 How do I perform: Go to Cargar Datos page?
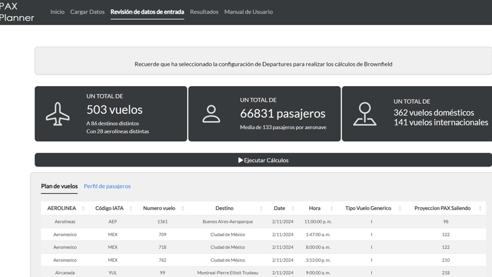[87, 12]
